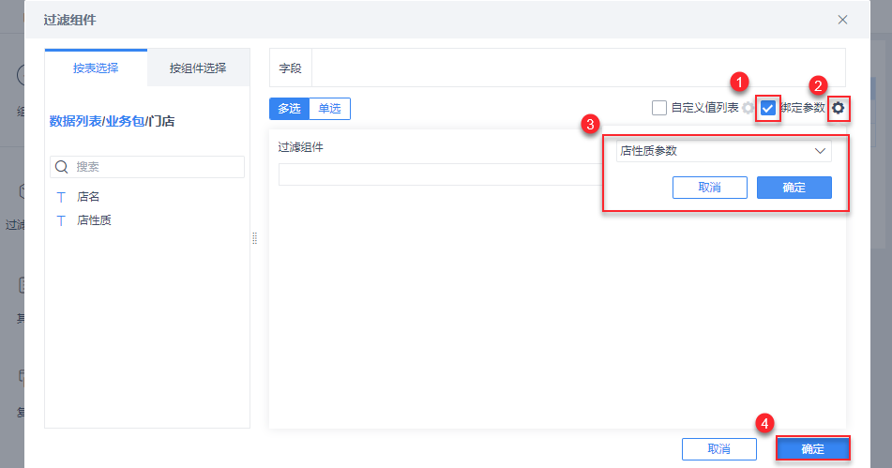Viewport: 892px width, 468px height.
Task: Confirm the dialog with the bottom 确定 button
Action: (x=812, y=449)
